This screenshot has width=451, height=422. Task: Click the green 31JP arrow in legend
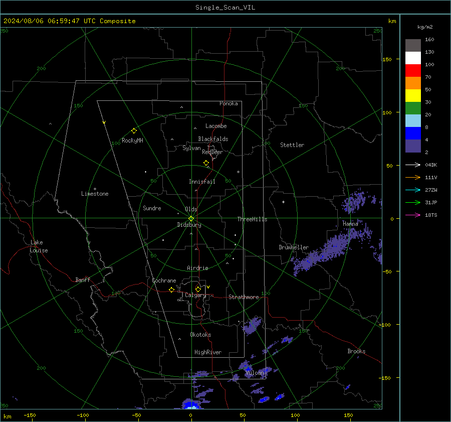(413, 203)
